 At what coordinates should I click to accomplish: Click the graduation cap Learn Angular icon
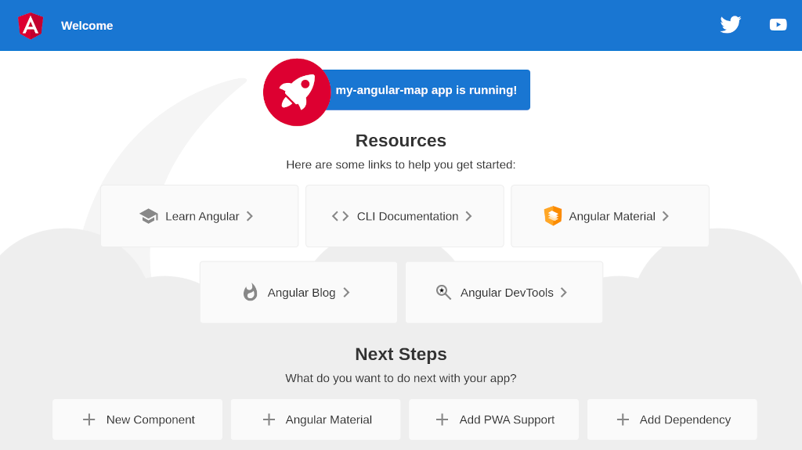tap(148, 216)
